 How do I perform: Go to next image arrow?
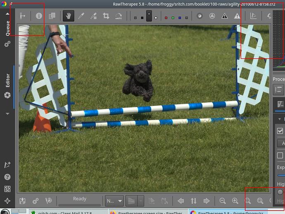tap(207, 201)
